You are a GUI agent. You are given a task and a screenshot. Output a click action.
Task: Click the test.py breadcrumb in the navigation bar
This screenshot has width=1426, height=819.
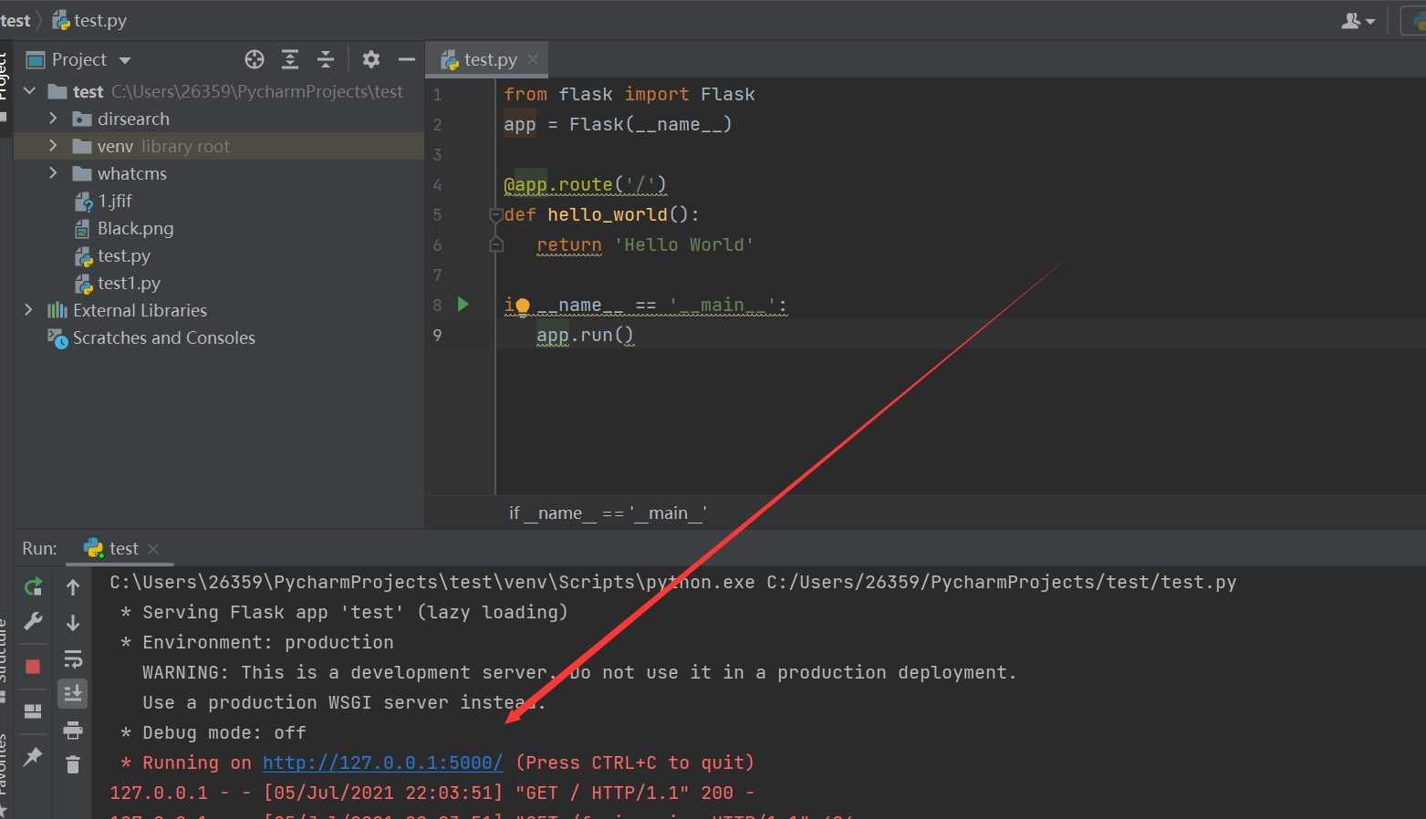pos(100,20)
